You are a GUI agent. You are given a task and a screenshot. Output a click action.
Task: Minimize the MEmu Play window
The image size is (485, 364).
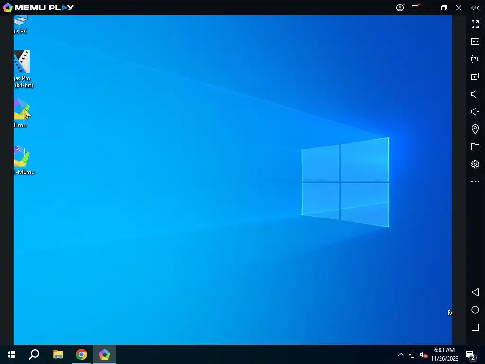[429, 8]
